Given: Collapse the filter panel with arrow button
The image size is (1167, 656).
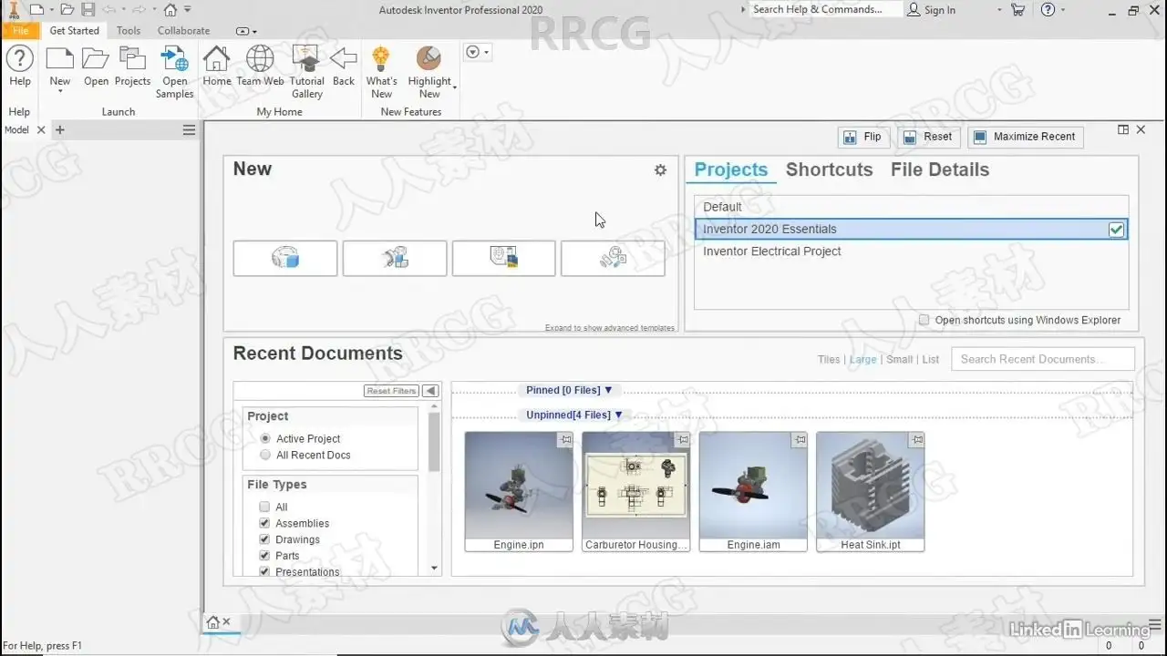Looking at the screenshot, I should 430,391.
